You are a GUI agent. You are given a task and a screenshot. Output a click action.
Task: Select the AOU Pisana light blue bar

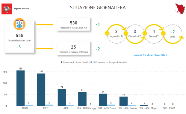111,105
